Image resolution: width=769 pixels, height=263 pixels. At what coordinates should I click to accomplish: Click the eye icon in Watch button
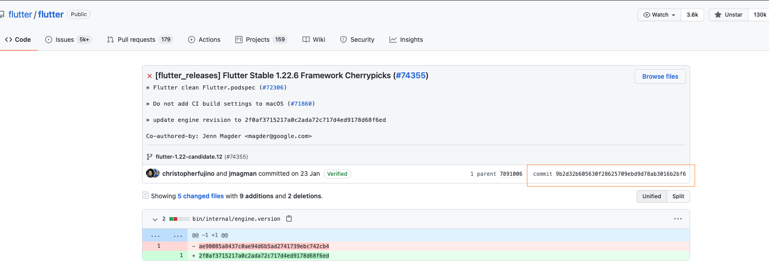(647, 15)
